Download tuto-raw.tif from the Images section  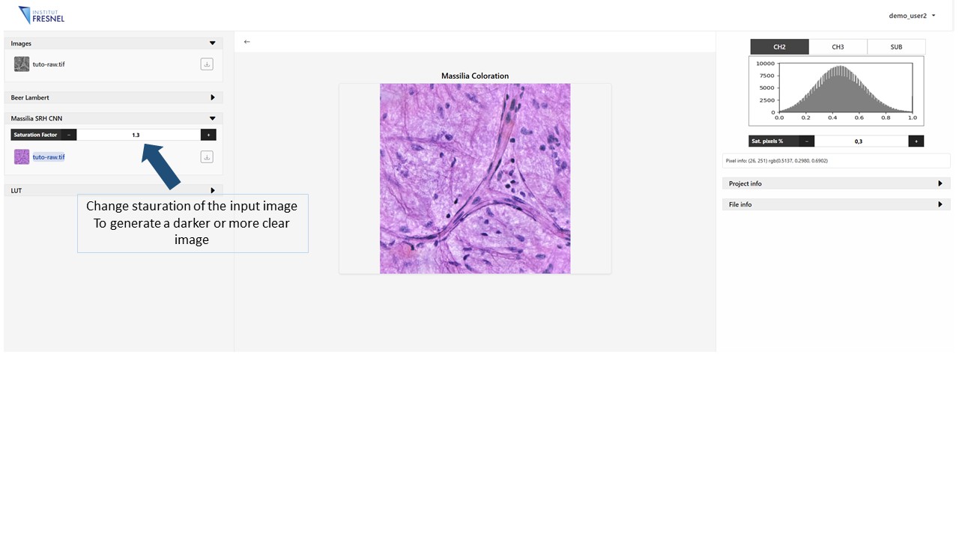click(207, 64)
